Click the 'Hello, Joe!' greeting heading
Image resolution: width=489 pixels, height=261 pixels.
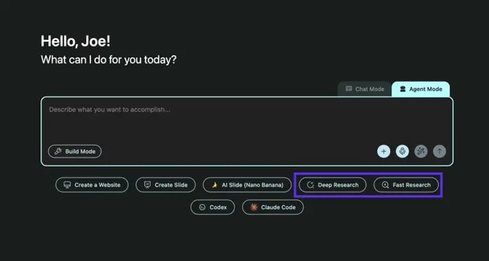pos(76,41)
